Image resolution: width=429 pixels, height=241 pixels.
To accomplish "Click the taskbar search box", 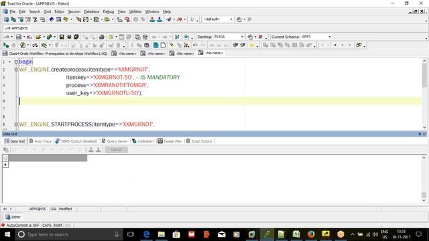I will [x=69, y=234].
